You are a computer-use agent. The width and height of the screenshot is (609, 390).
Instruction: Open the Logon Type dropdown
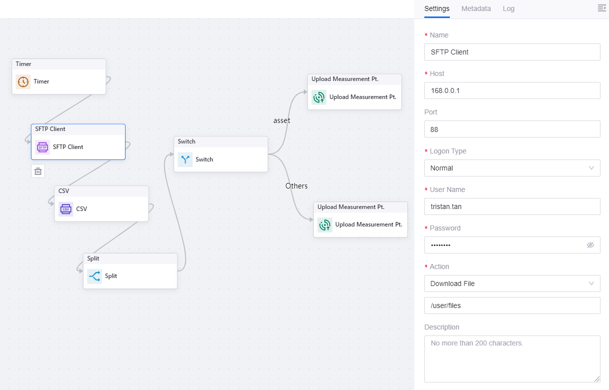(x=512, y=168)
